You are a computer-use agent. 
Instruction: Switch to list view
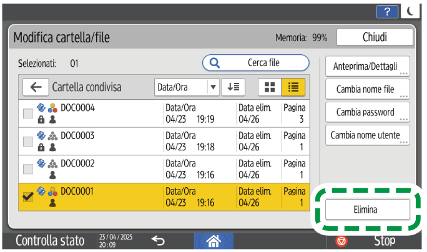293,87
